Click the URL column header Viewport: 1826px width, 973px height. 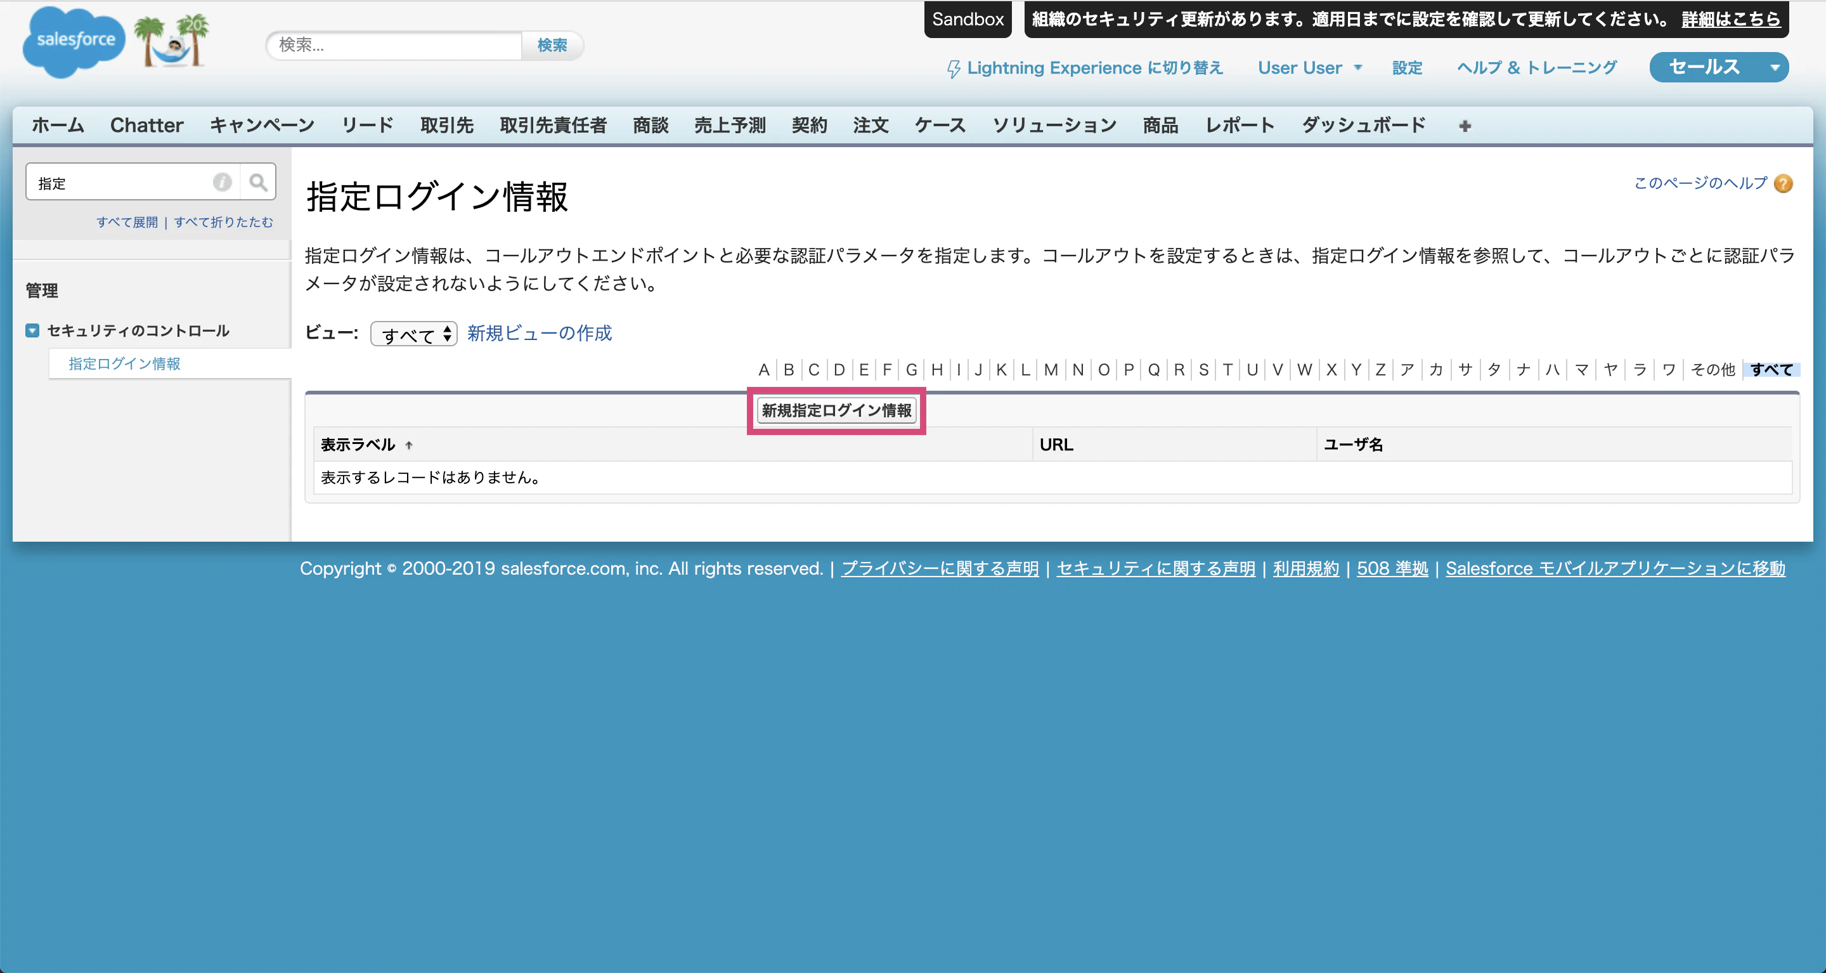[x=1056, y=445]
